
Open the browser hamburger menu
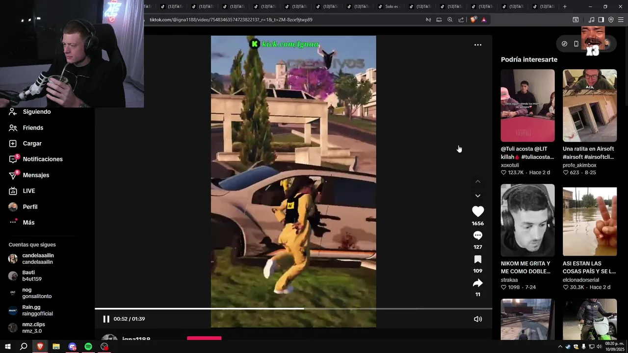pyautogui.click(x=621, y=20)
